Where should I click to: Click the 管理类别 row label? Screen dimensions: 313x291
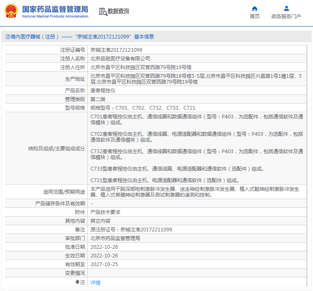click(x=75, y=99)
